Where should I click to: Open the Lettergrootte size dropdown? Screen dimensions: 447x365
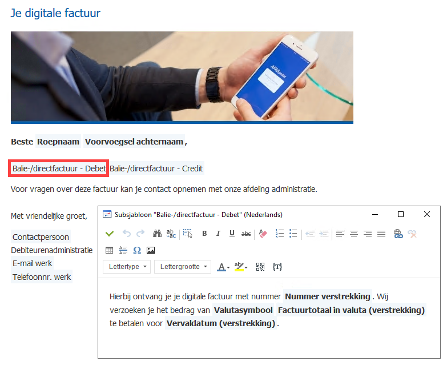183,267
